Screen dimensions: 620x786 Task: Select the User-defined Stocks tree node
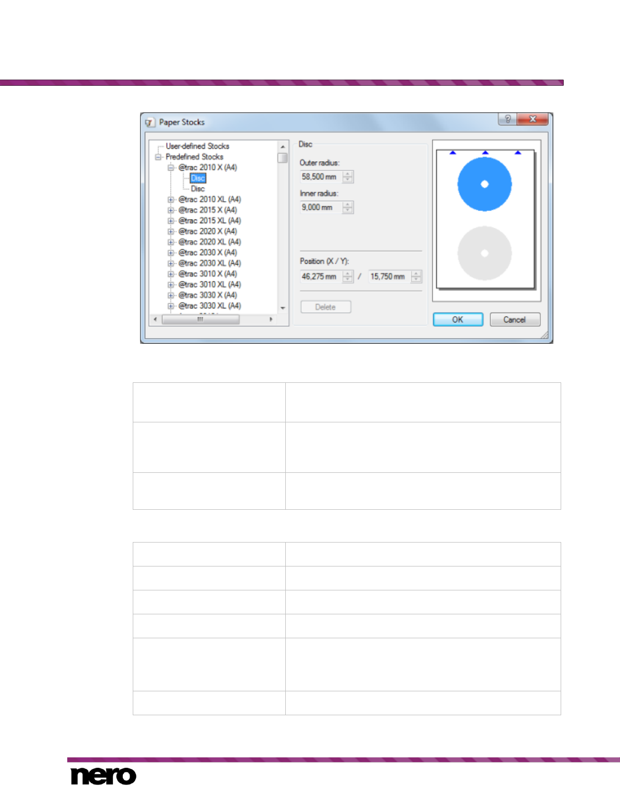coord(197,146)
